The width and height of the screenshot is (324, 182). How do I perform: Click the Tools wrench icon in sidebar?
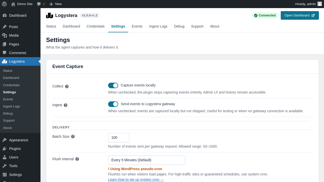(x=5, y=166)
